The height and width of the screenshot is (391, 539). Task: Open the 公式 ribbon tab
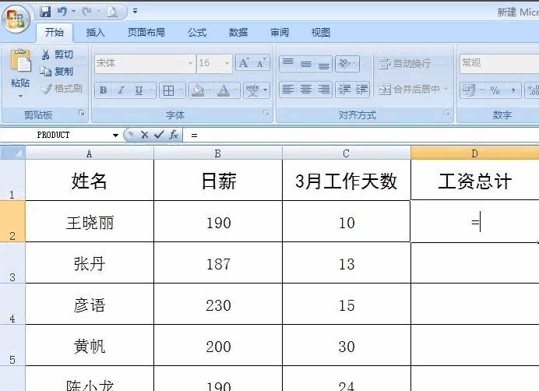[x=197, y=33]
